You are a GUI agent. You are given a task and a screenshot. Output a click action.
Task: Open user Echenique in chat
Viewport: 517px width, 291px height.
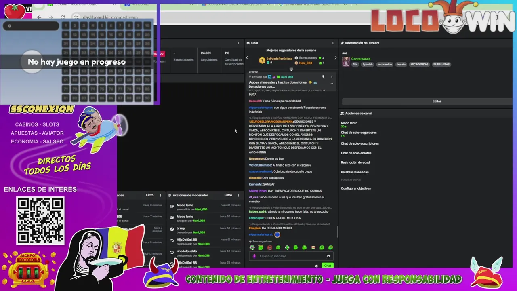point(256,218)
